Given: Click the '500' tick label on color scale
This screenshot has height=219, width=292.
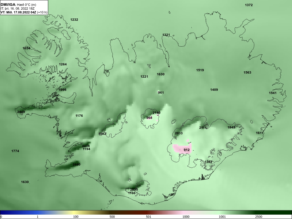Looking at the screenshot, I should pos(112,217).
